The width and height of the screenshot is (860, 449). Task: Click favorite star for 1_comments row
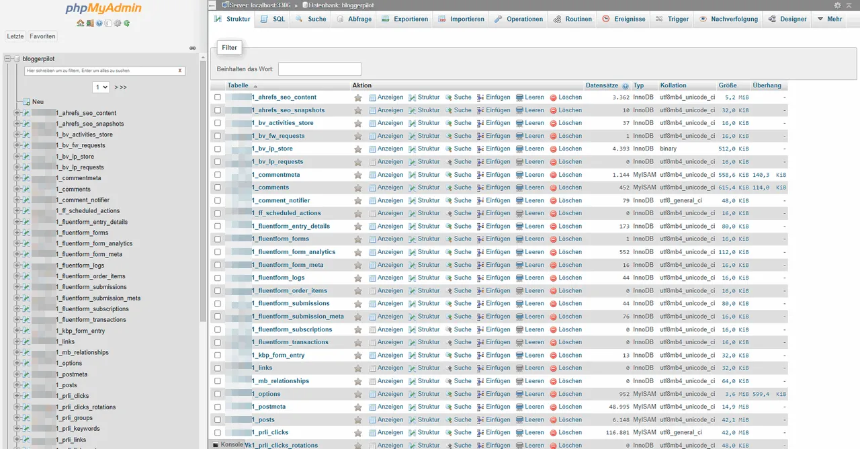pyautogui.click(x=358, y=188)
